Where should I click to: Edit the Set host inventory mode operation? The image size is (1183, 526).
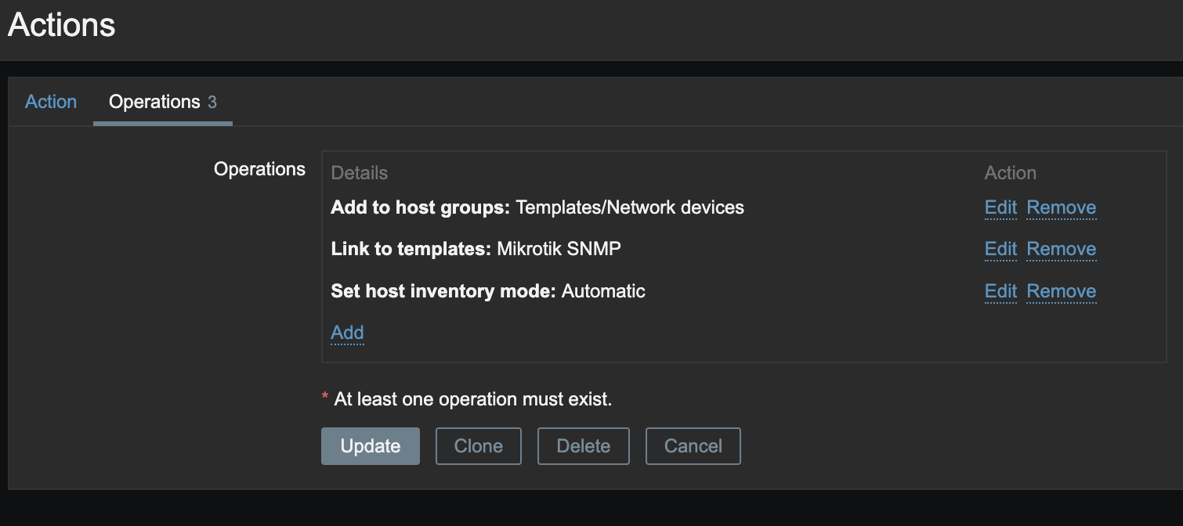1000,291
